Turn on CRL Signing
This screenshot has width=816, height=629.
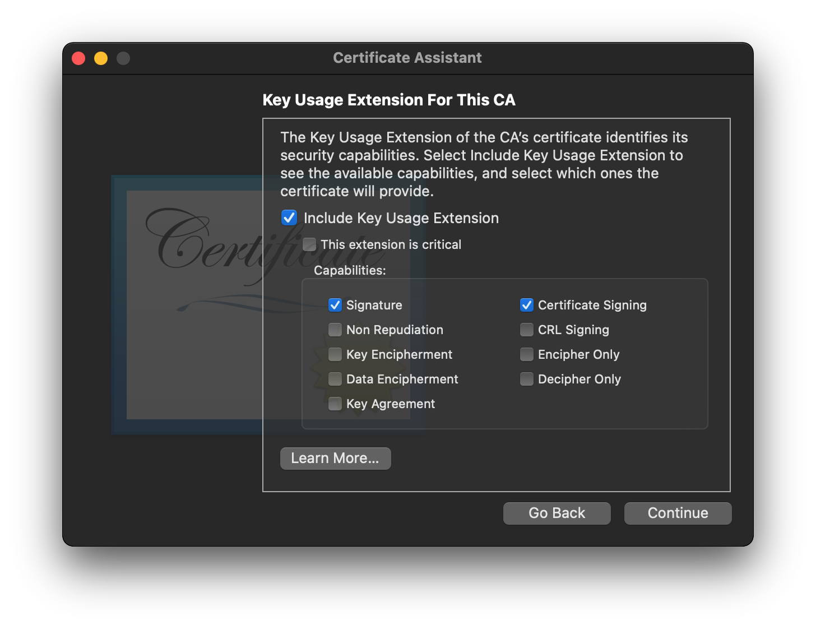point(527,330)
